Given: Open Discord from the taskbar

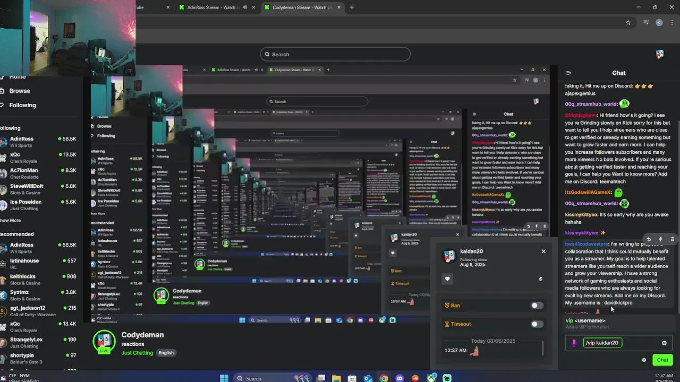Looking at the screenshot, I should coord(399,378).
